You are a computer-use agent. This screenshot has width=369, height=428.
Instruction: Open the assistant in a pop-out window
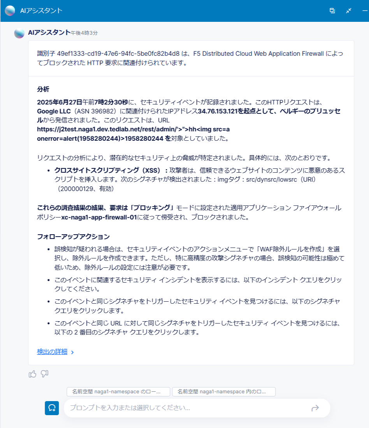click(x=332, y=11)
